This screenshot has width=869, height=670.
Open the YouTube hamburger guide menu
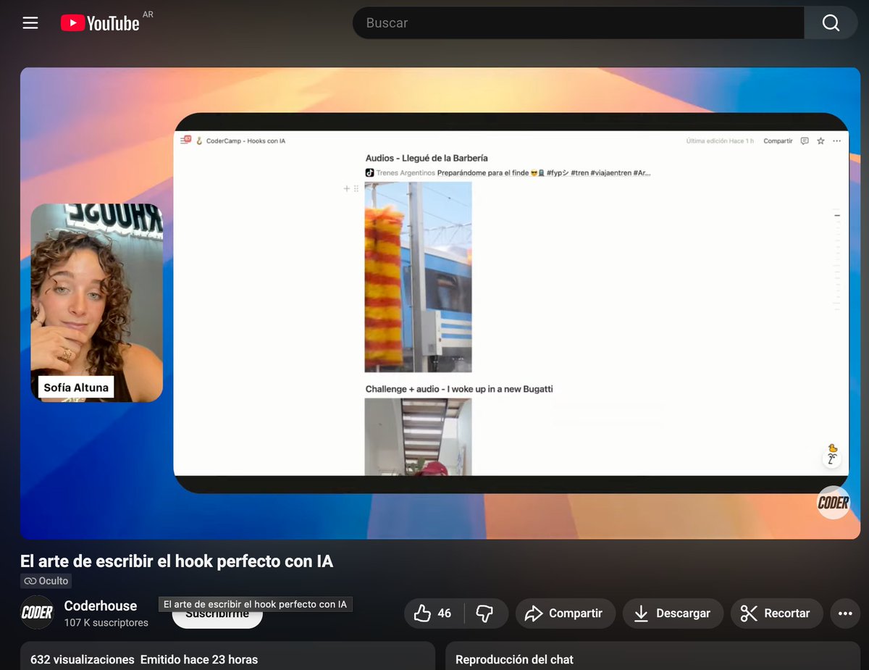(x=30, y=23)
